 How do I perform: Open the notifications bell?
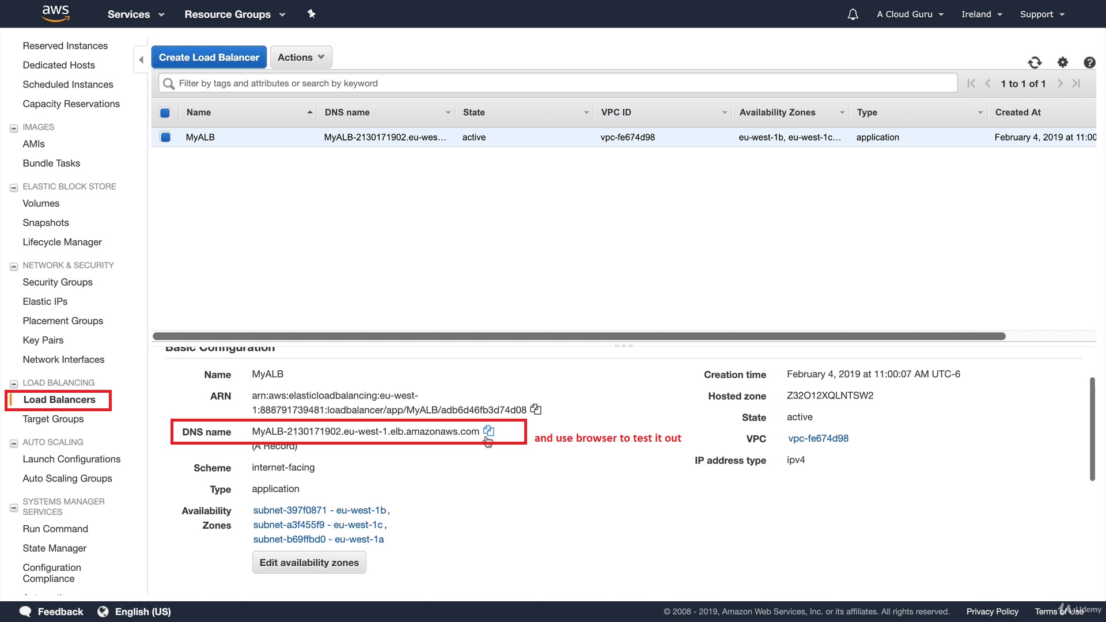click(853, 14)
